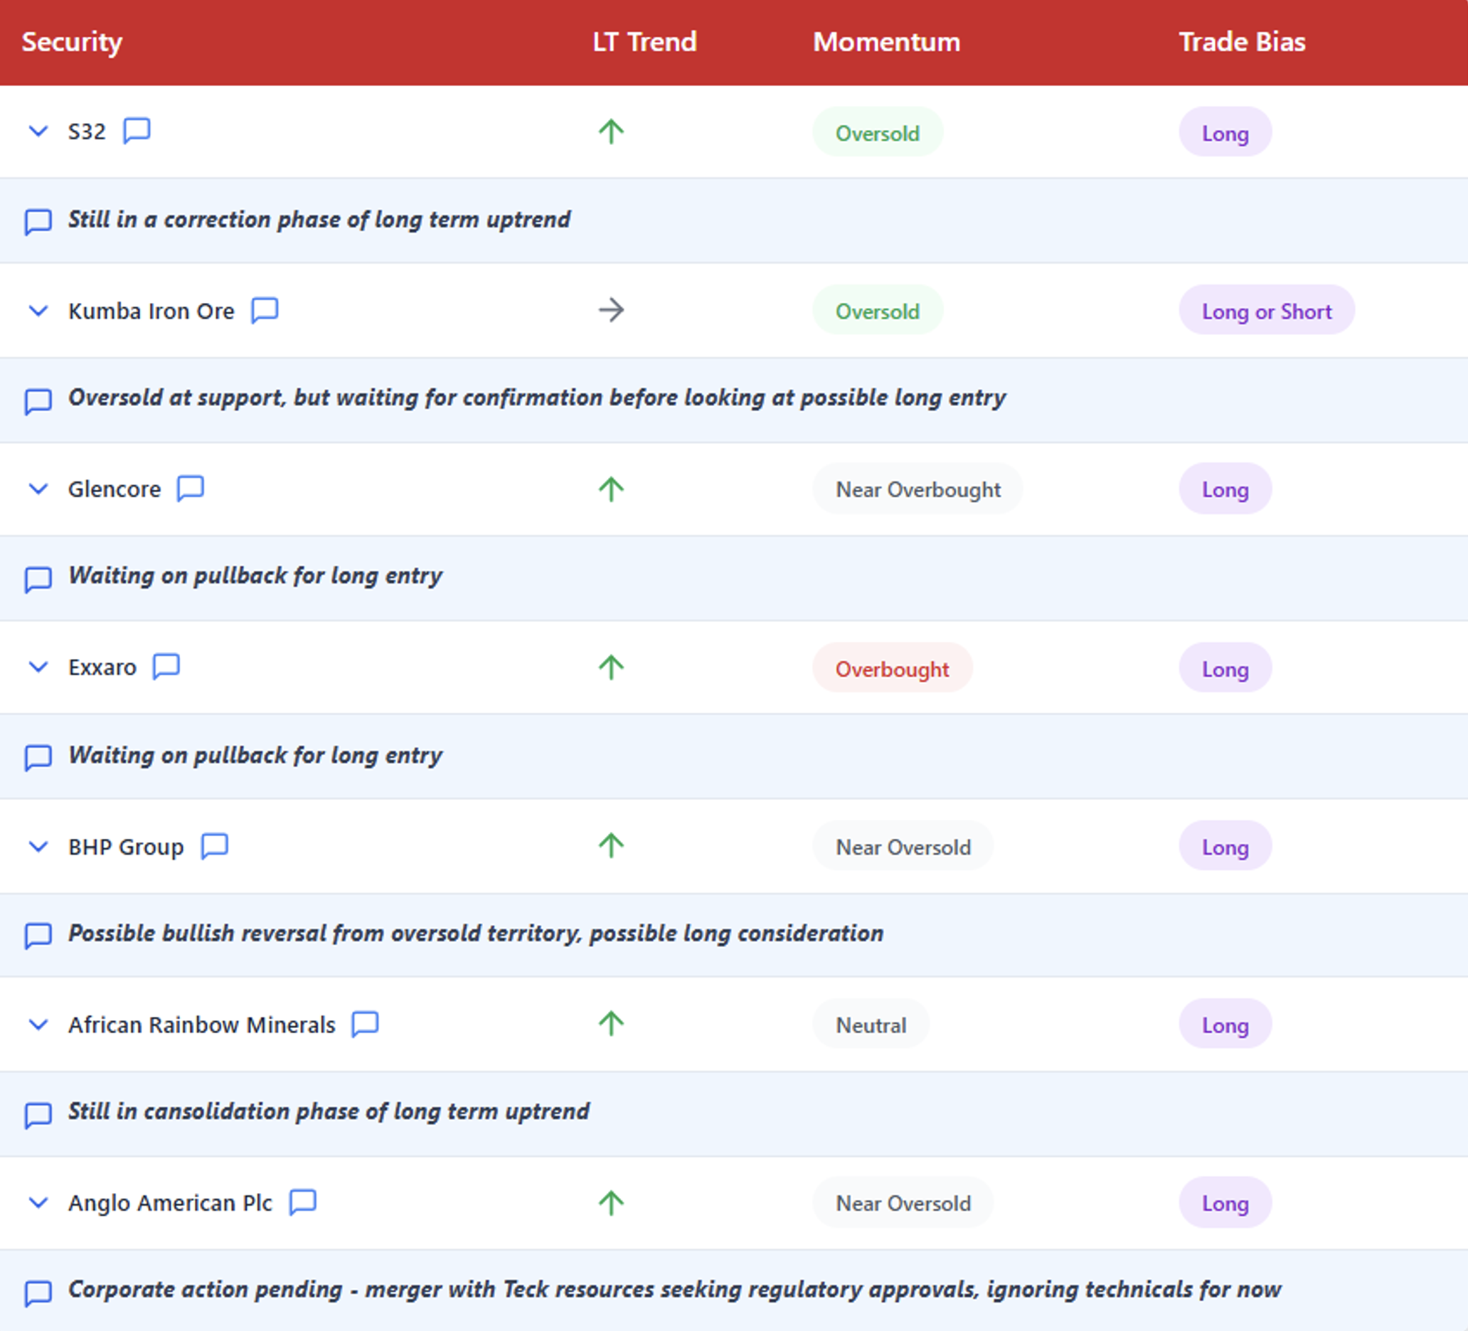Screen dimensions: 1468x1331
Task: Click green uptrend arrow for Glencore
Action: pos(611,489)
